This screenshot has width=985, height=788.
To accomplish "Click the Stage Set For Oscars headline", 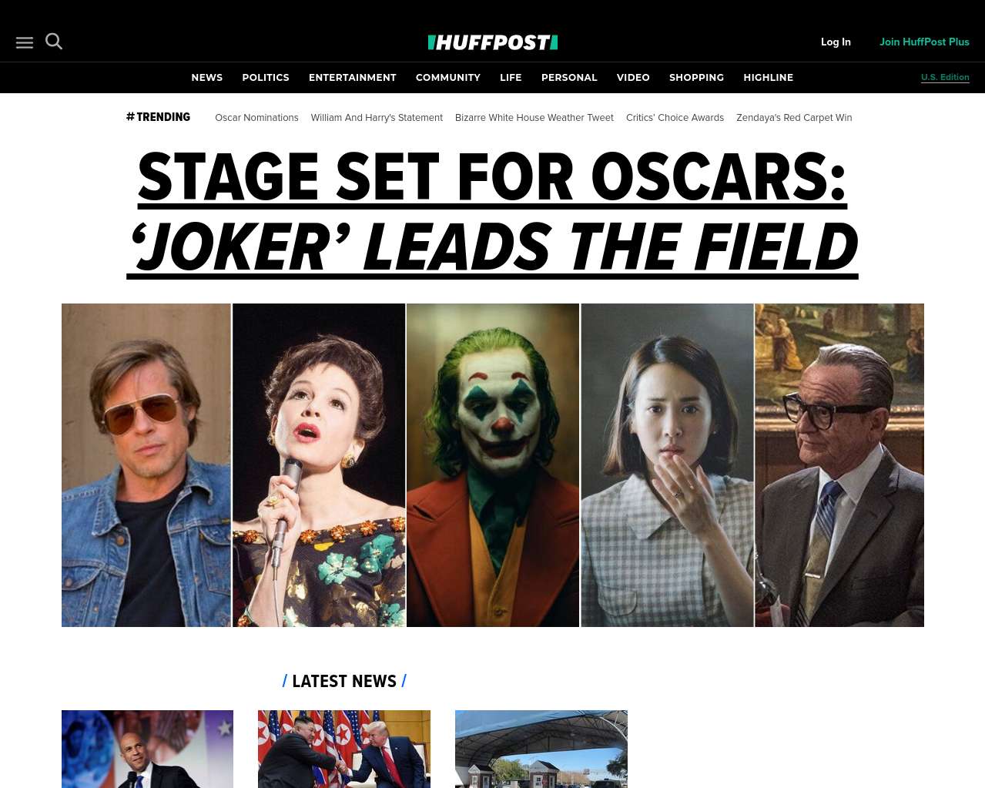I will tap(493, 212).
